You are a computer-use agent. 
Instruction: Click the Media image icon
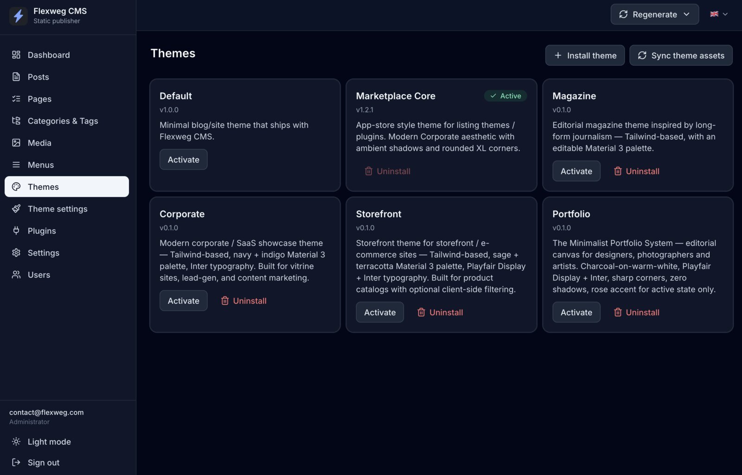16,143
